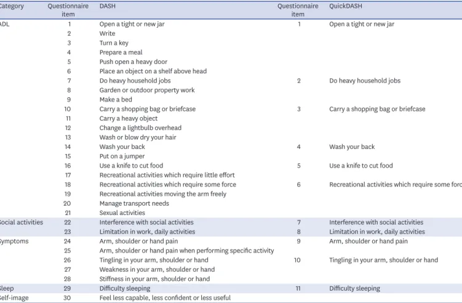Screen dimensions: 462x303
Task: Click 'Carry a shopping bag or briefcase' under QuickDASH
Action: tap(377, 109)
